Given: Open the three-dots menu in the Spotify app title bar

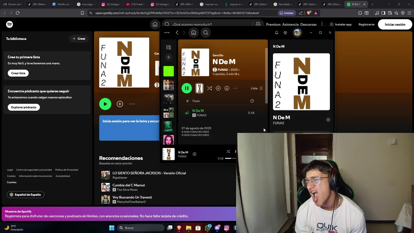Looking at the screenshot, I should click(x=167, y=33).
